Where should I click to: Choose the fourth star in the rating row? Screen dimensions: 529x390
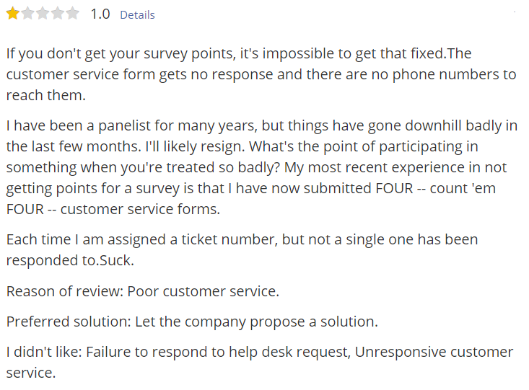click(x=57, y=14)
